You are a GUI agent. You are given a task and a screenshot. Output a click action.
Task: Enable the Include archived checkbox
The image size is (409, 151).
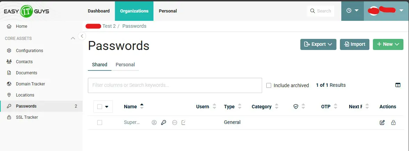pos(269,85)
